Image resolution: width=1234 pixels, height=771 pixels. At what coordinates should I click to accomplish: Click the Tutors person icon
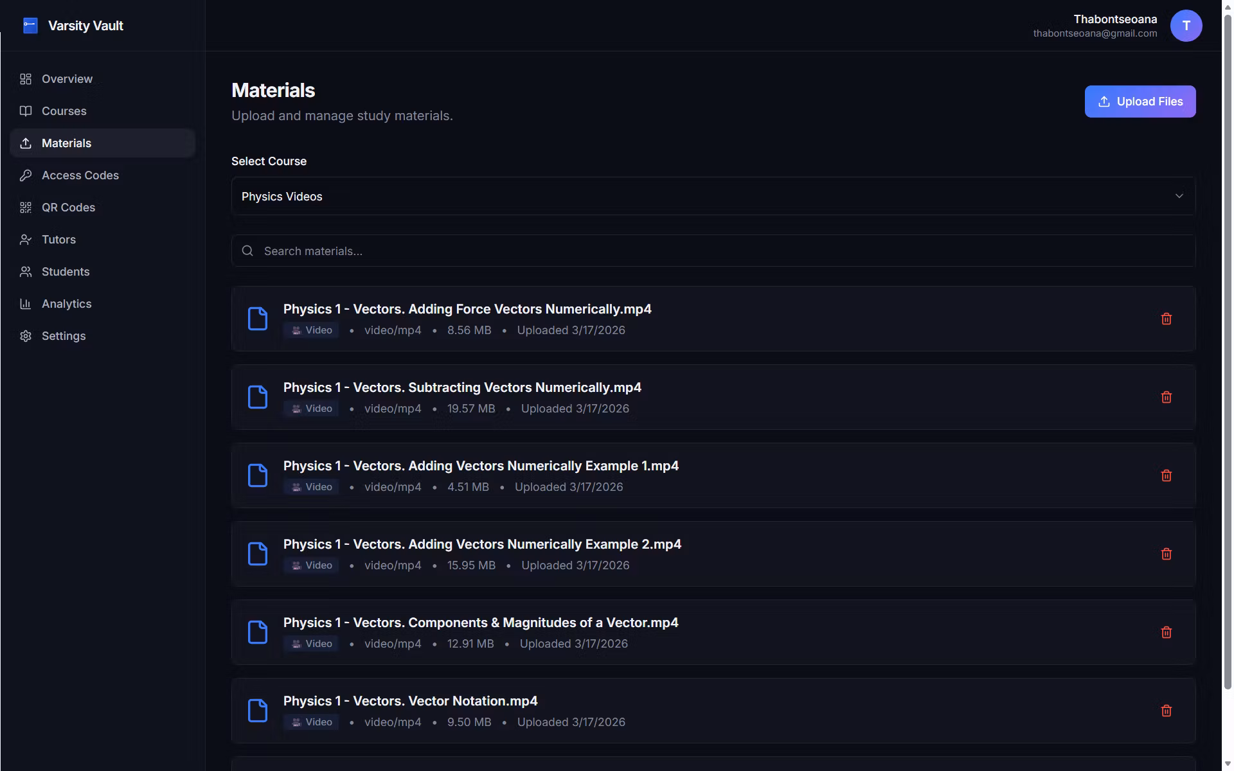click(26, 240)
